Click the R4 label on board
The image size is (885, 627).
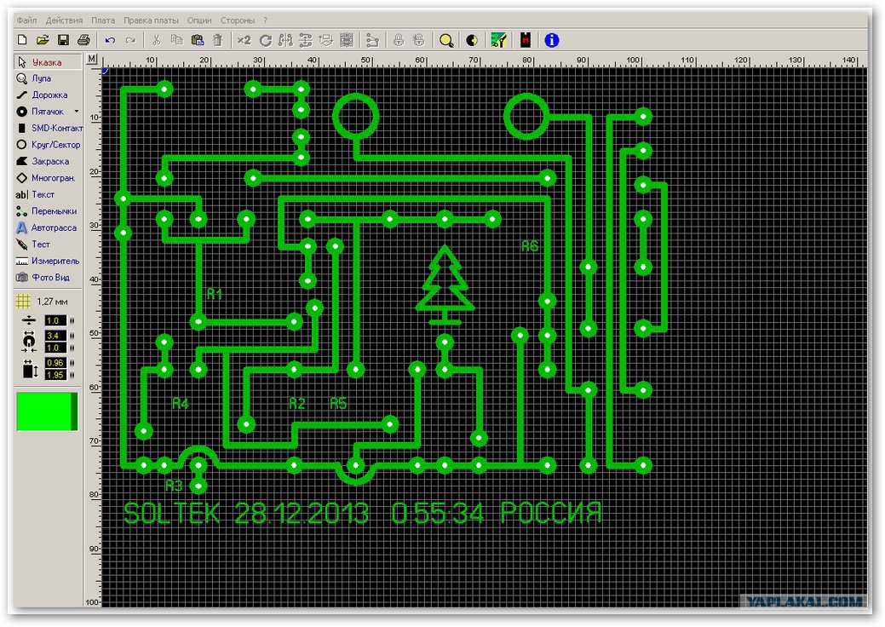tap(180, 403)
